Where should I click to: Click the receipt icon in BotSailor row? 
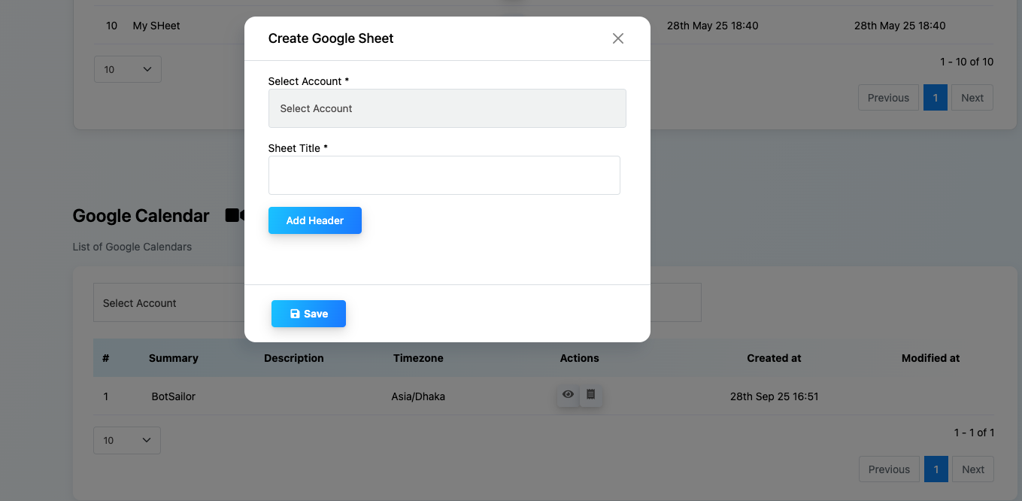[591, 395]
